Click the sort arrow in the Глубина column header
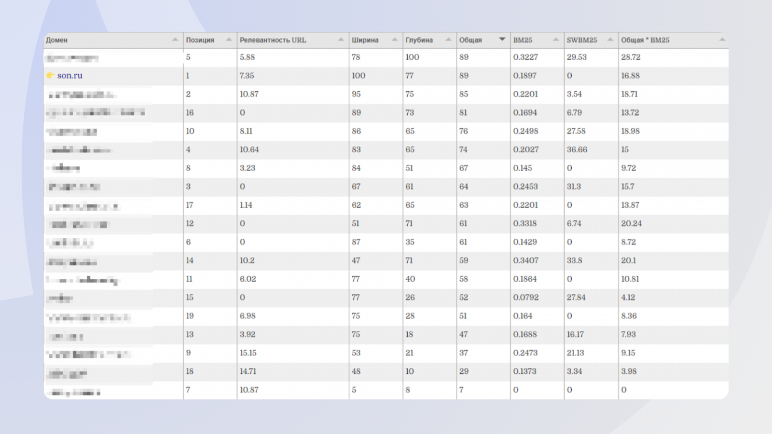 coord(448,40)
